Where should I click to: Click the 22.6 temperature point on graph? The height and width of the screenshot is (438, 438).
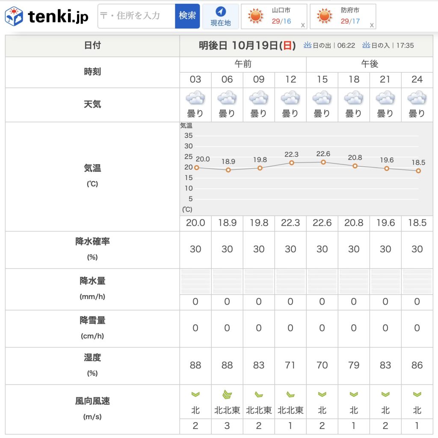click(323, 162)
